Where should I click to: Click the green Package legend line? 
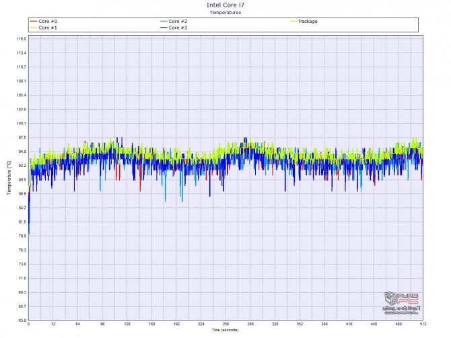pos(293,22)
